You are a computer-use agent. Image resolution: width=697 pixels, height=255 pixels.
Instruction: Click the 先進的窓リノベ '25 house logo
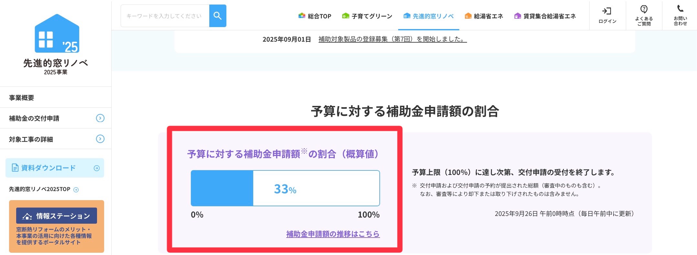point(57,34)
